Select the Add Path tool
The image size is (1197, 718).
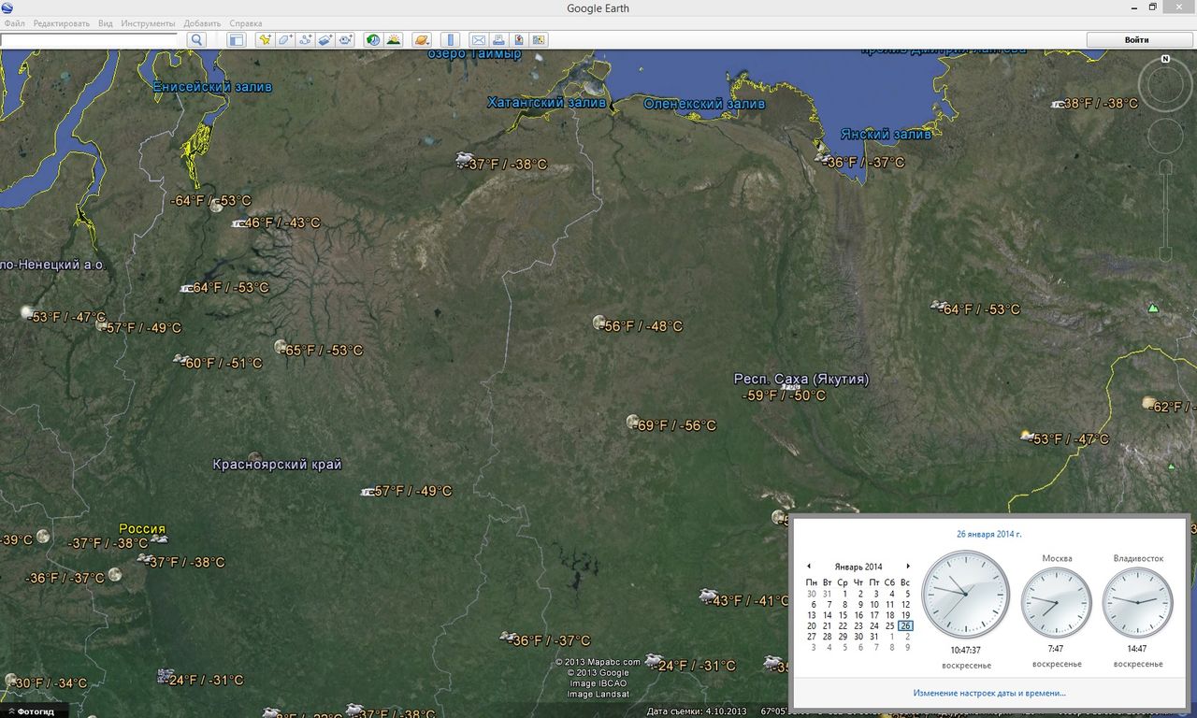(306, 39)
